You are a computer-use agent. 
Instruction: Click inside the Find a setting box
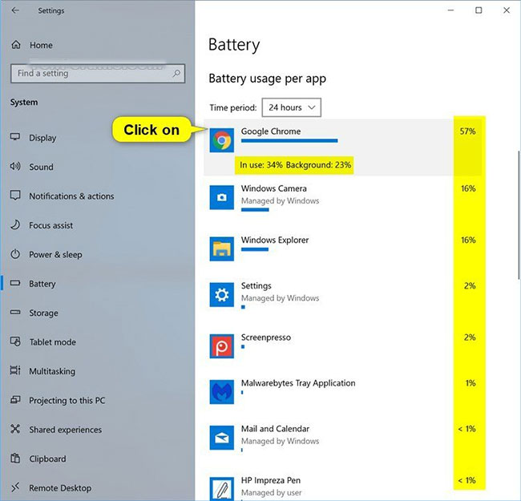[98, 74]
